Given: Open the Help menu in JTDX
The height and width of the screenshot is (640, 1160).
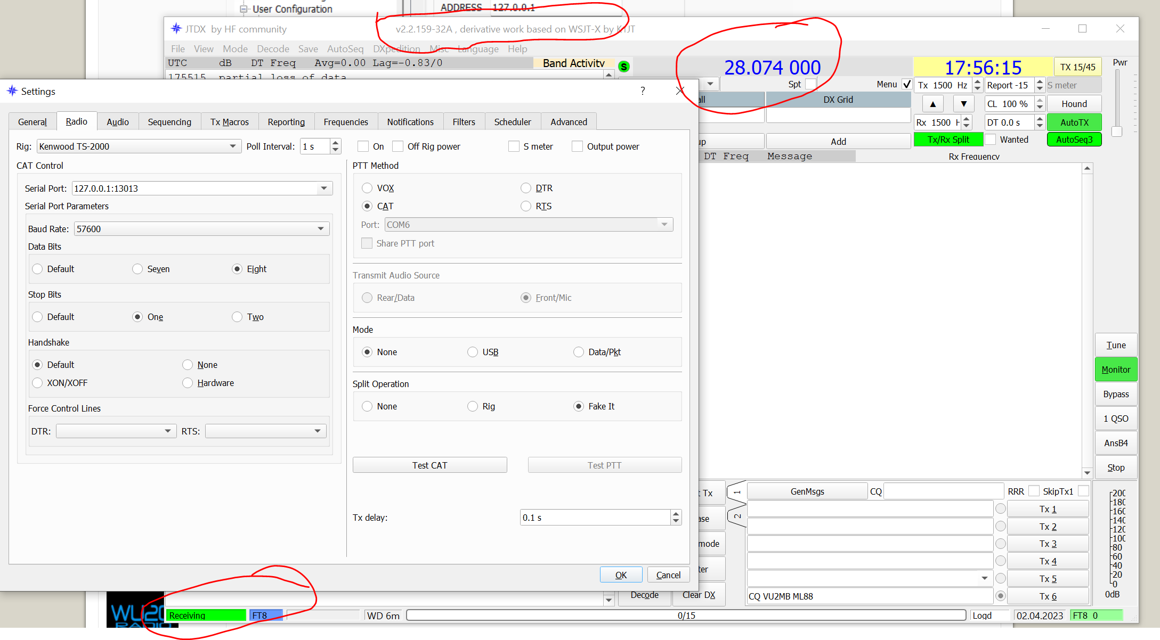Looking at the screenshot, I should (x=517, y=49).
